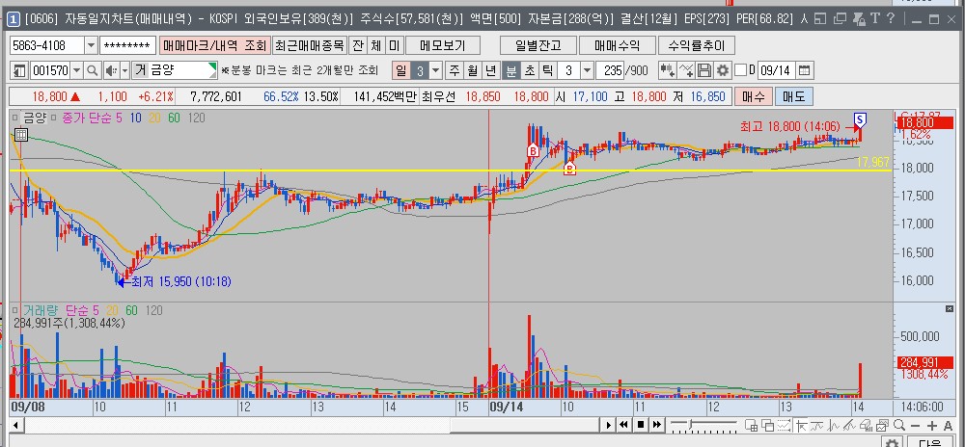Open 메모보기 memo view
Image resolution: width=965 pixels, height=447 pixels.
point(442,45)
